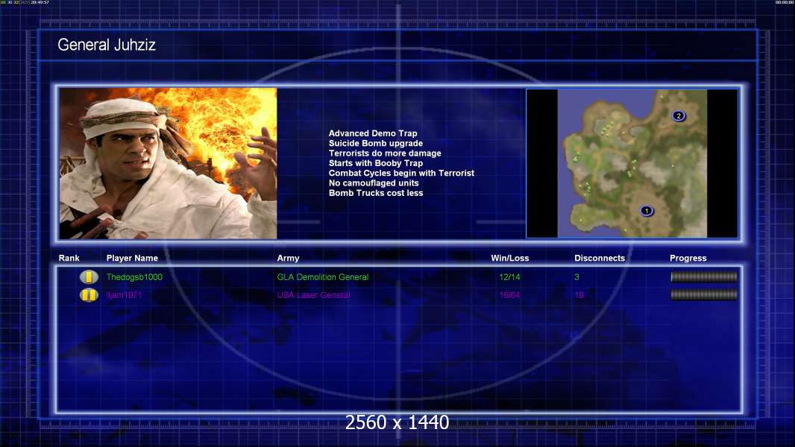Click the General Juhziz portrait image
This screenshot has width=795, height=447.
pos(169,163)
